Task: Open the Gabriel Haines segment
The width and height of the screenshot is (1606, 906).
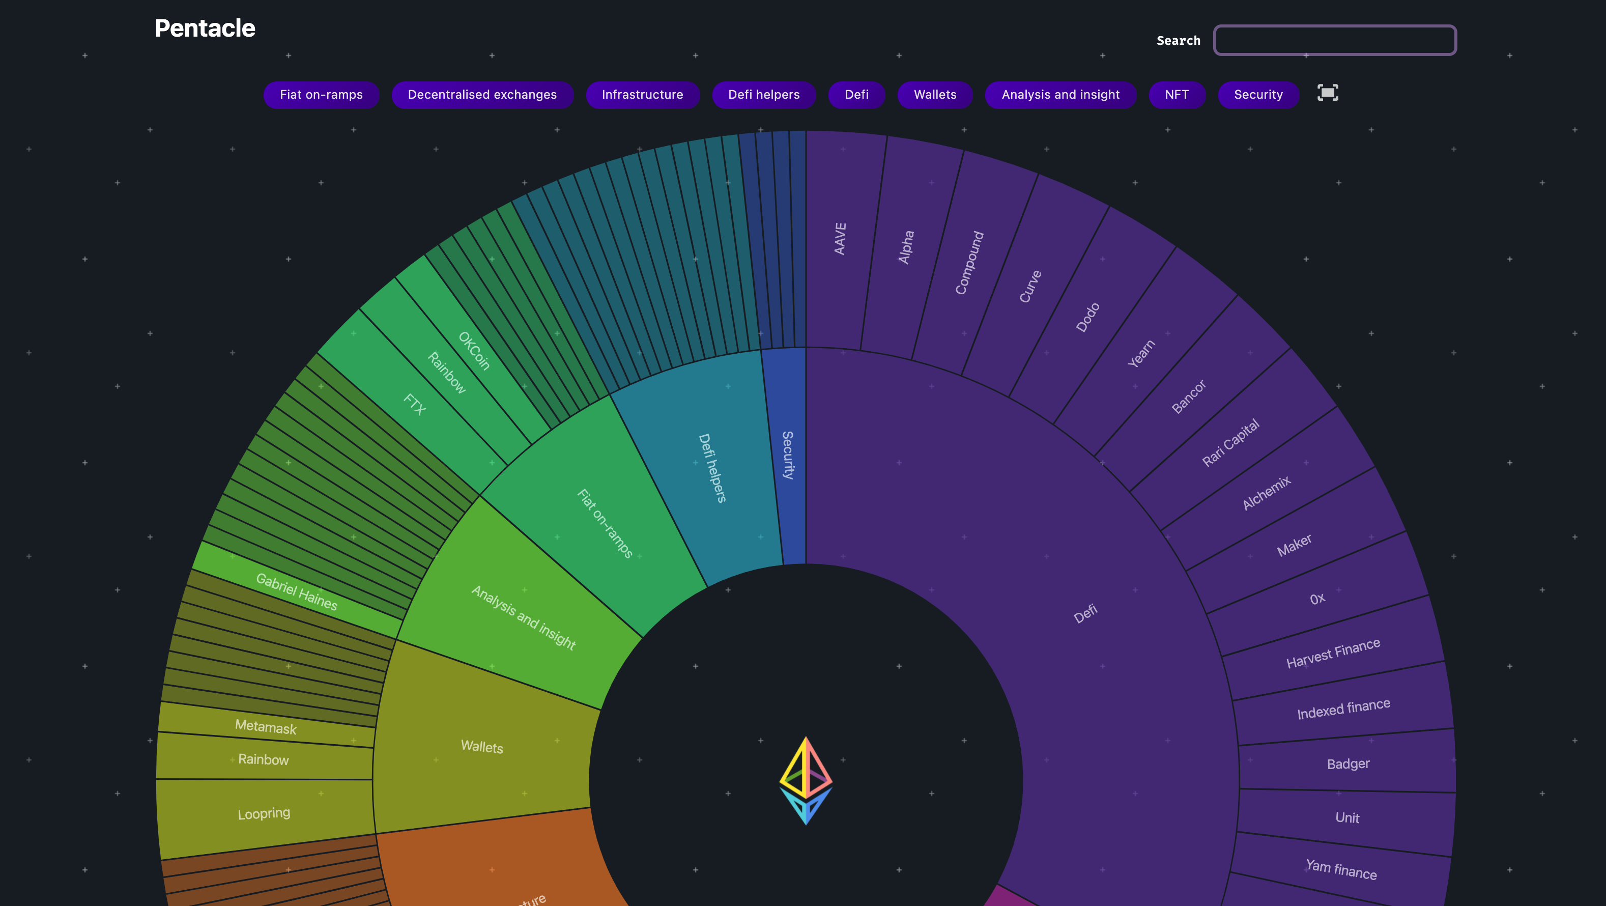Action: 297,592
